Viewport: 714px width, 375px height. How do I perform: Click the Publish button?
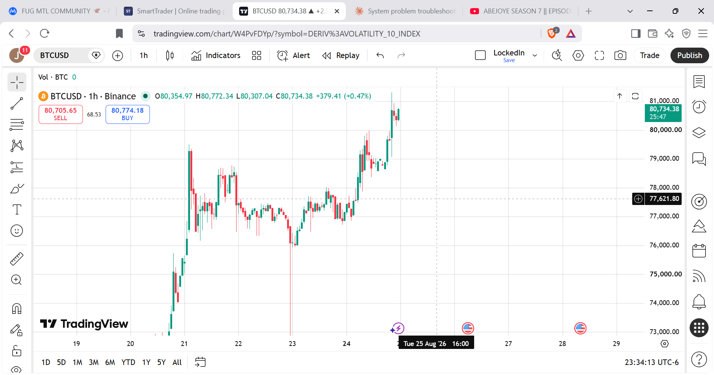tap(689, 55)
